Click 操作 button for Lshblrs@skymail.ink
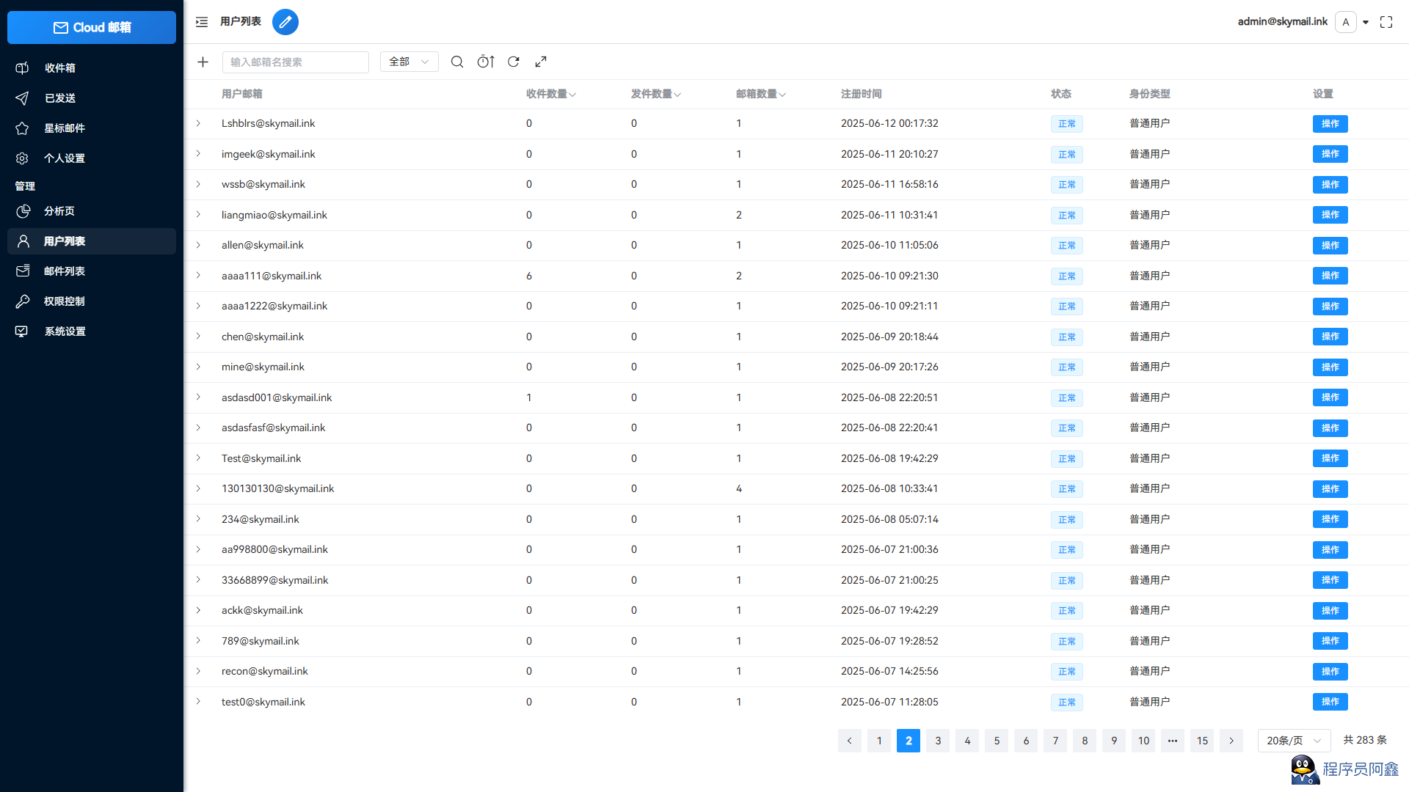The image size is (1409, 792). 1330,124
